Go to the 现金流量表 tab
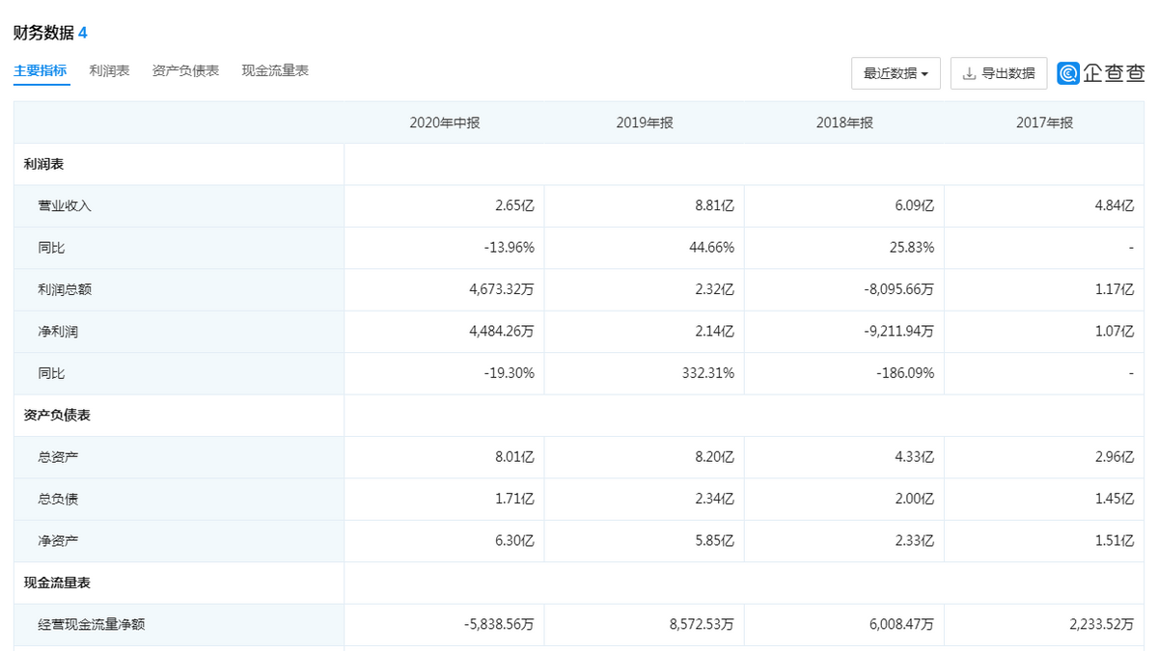Image resolution: width=1158 pixels, height=651 pixels. pos(275,70)
